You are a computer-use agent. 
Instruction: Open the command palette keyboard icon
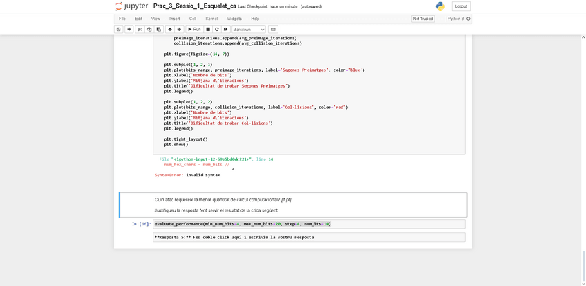point(273,30)
